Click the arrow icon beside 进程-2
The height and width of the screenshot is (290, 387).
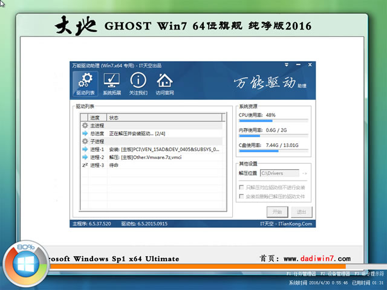[85, 157]
